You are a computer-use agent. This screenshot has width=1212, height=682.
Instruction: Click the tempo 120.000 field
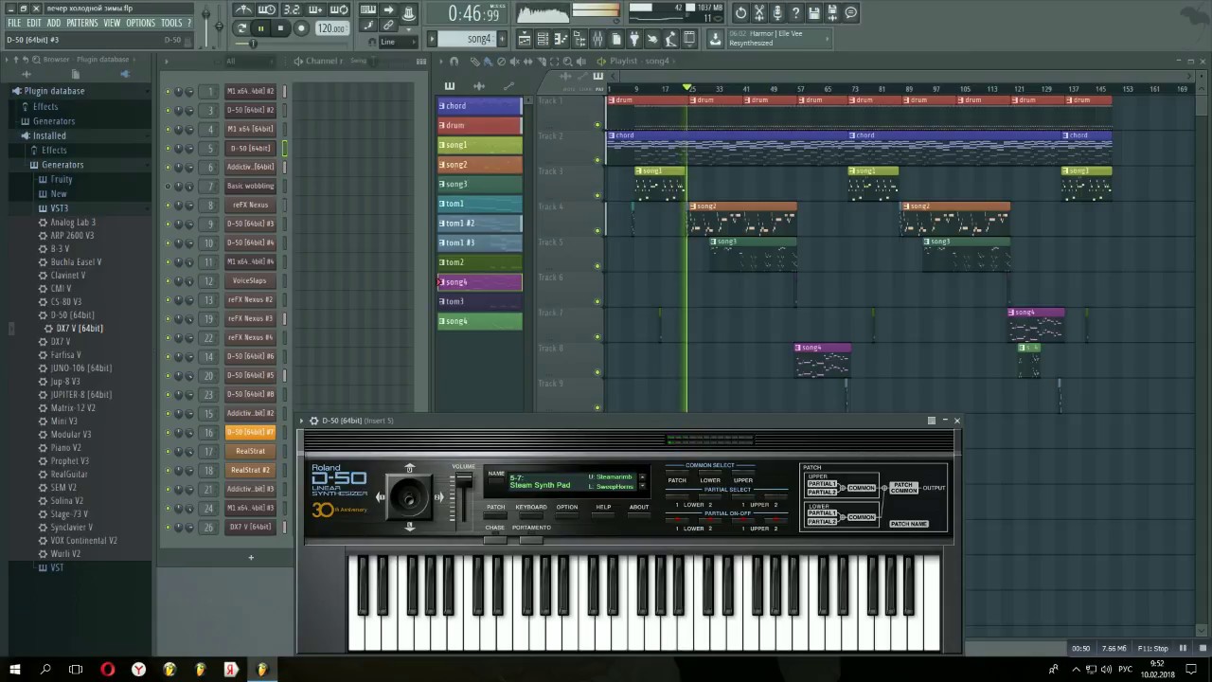[x=331, y=28]
